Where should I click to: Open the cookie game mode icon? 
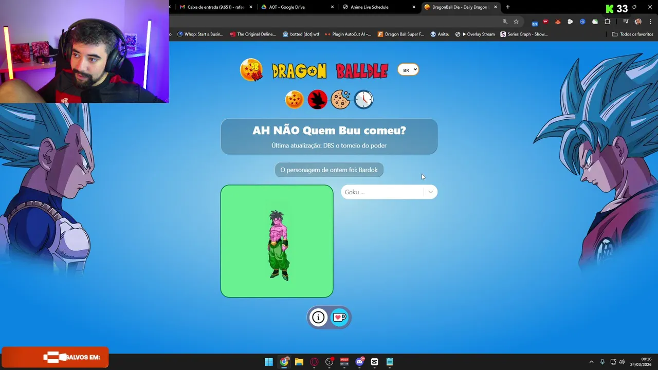[340, 99]
